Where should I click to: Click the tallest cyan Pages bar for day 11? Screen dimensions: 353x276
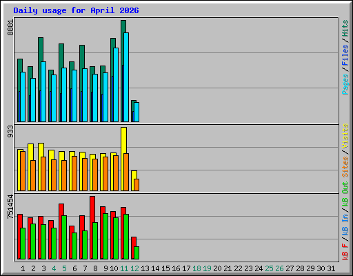point(126,77)
